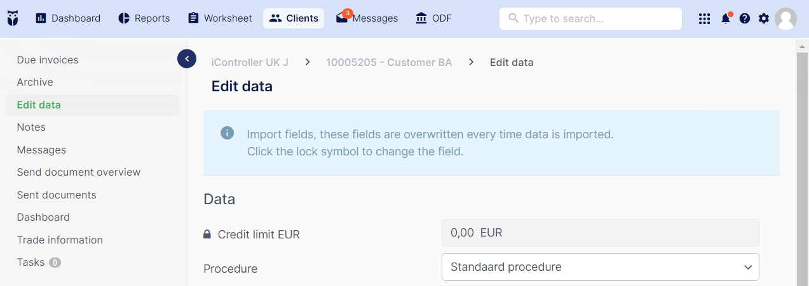Unlock the Credit limit EUR field lock
Screen dimensions: 809x286
click(x=207, y=234)
